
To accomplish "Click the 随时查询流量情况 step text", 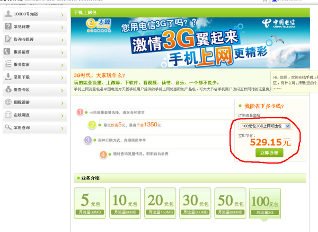I will tap(140, 154).
